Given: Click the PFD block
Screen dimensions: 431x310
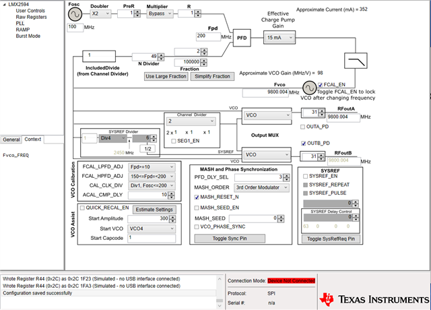Looking at the screenshot, I should pyautogui.click(x=242, y=38).
